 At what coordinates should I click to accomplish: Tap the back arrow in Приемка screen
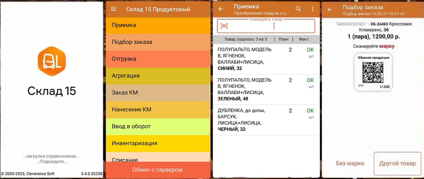click(220, 9)
